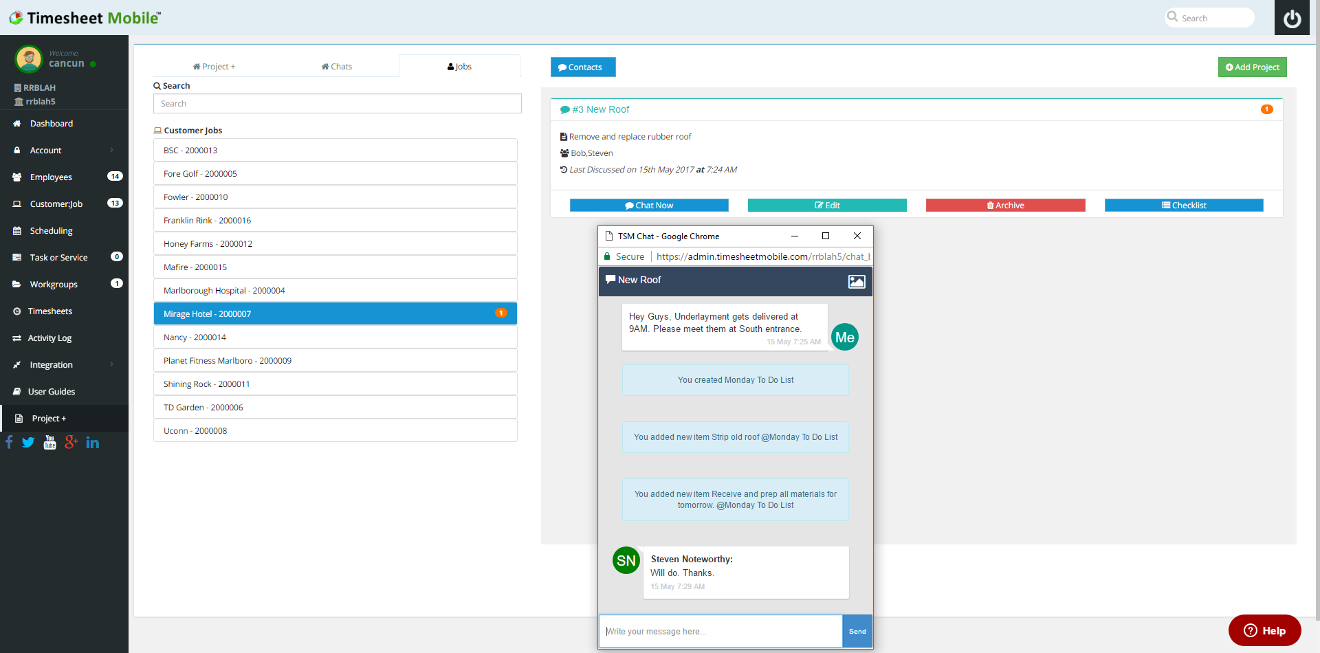This screenshot has height=653, width=1320.
Task: Open User Guides in the sidebar
Action: [x=64, y=392]
